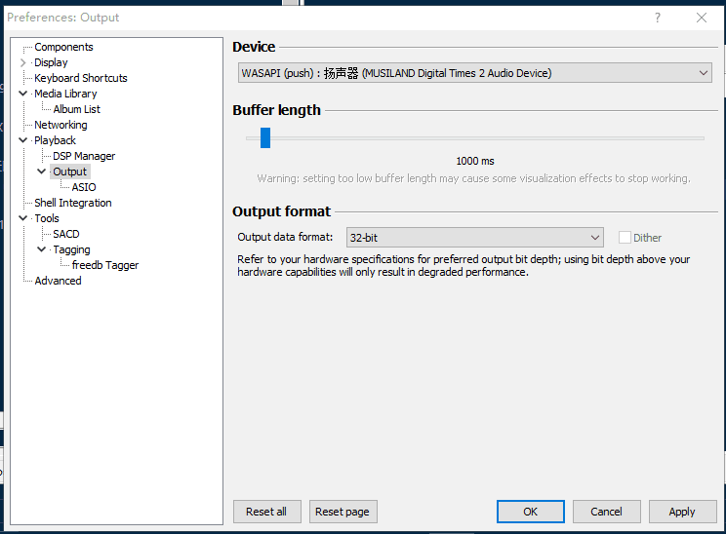Select the freedb Tagger page
Image resolution: width=726 pixels, height=534 pixels.
[x=105, y=265]
